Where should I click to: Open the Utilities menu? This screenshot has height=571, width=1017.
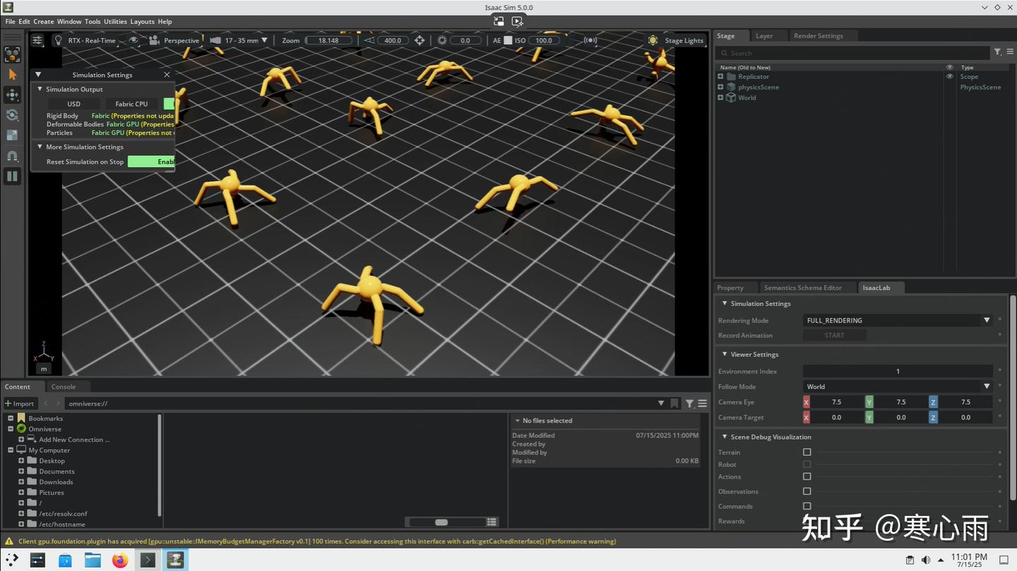(115, 22)
